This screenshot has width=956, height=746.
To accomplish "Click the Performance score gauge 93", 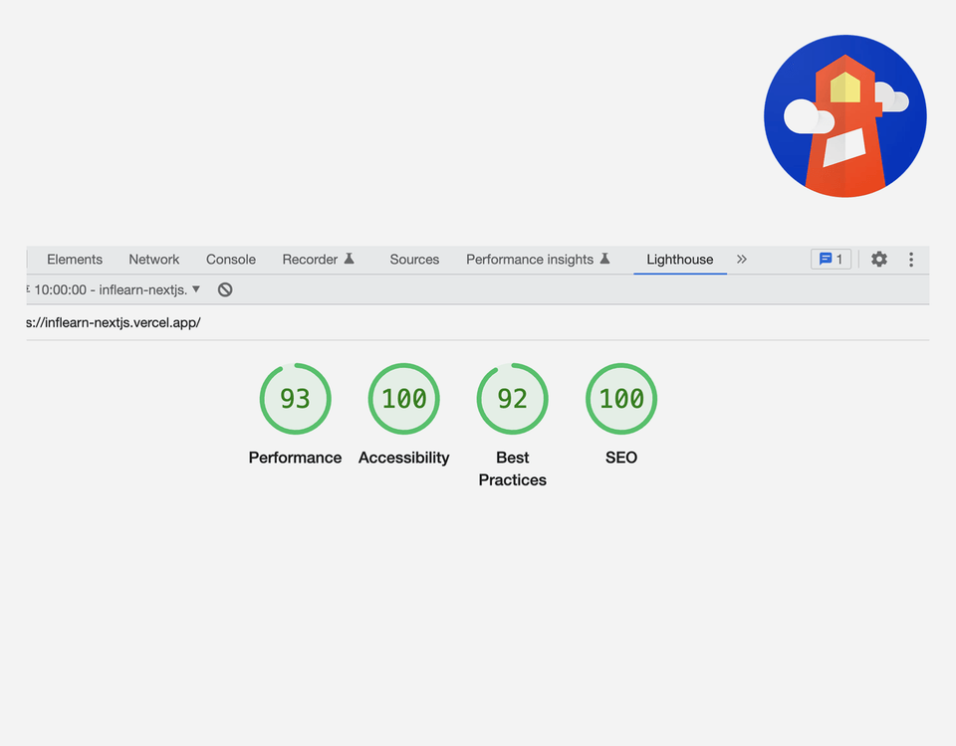I will pos(295,399).
